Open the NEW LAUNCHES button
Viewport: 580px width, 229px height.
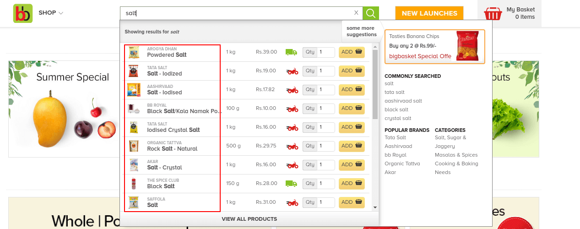429,13
